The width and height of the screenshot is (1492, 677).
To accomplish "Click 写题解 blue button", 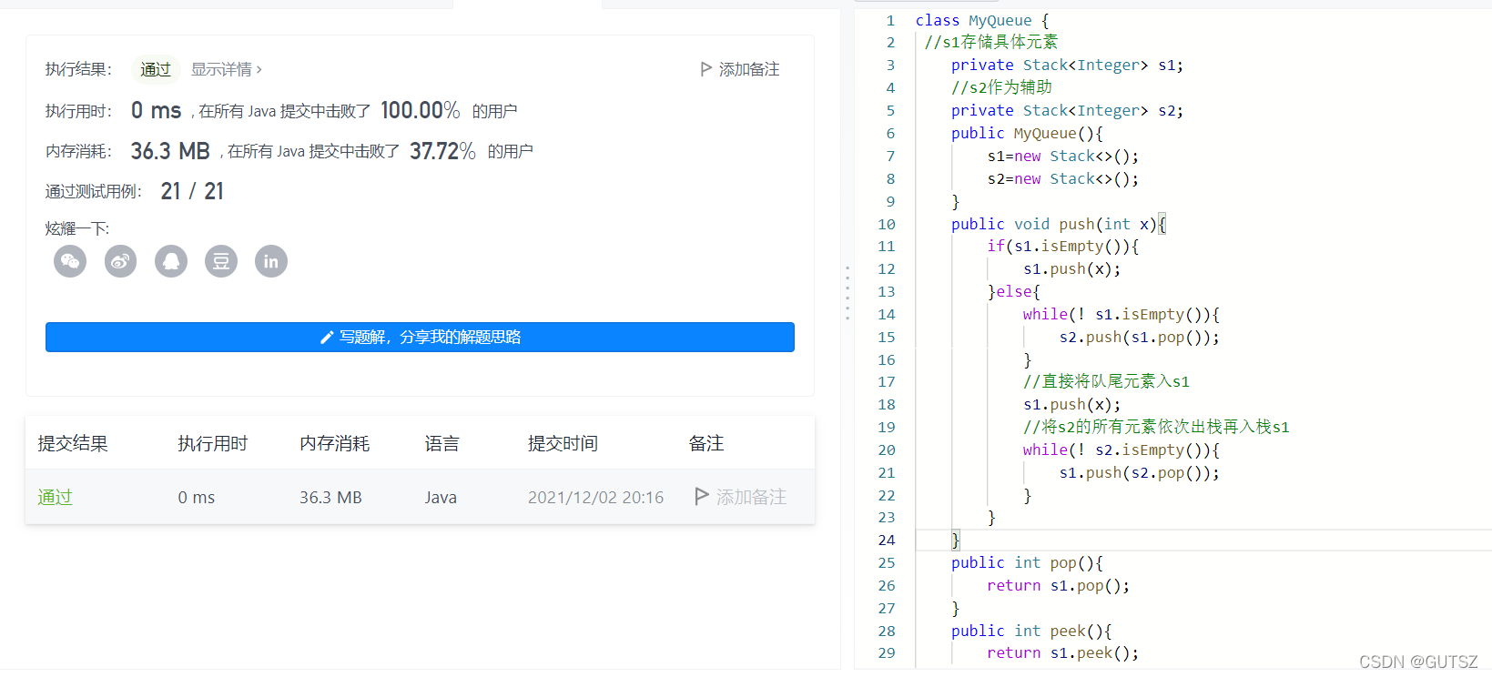I will tap(420, 337).
